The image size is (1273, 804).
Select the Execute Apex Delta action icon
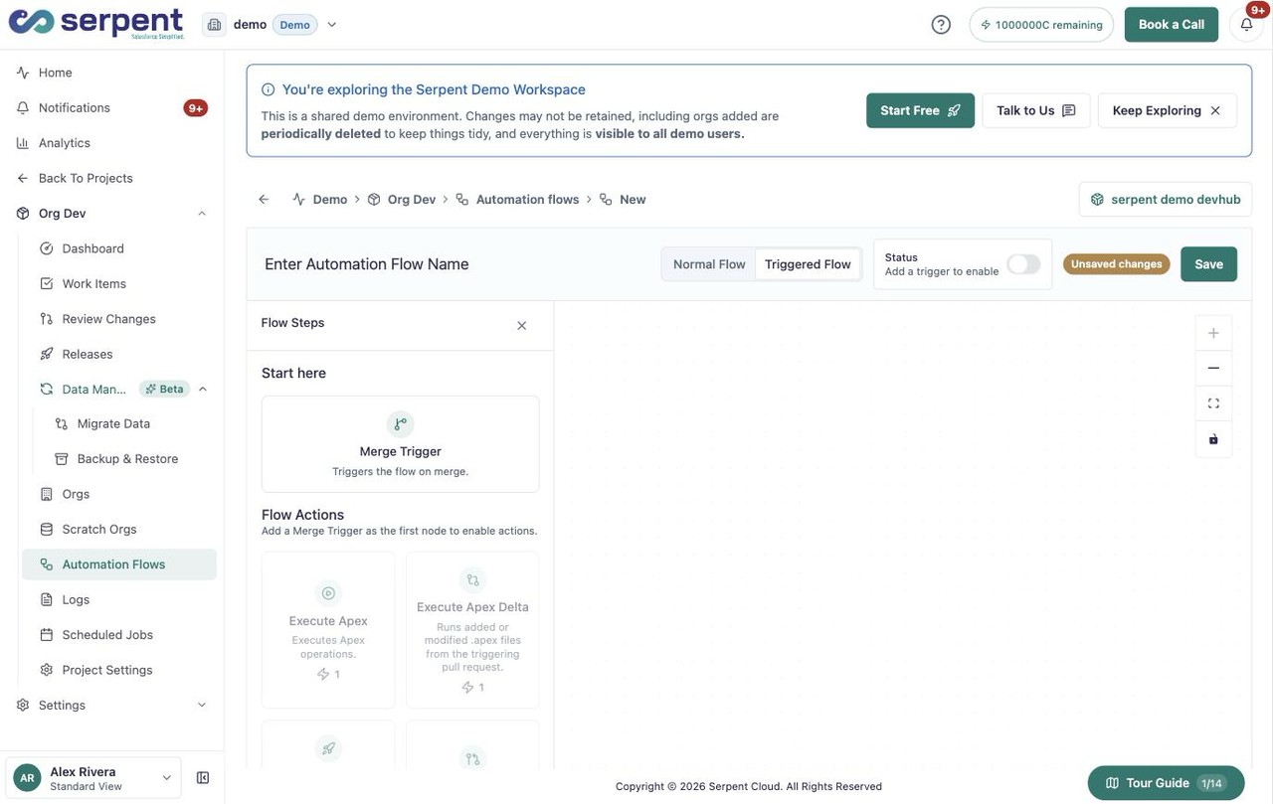(x=472, y=579)
